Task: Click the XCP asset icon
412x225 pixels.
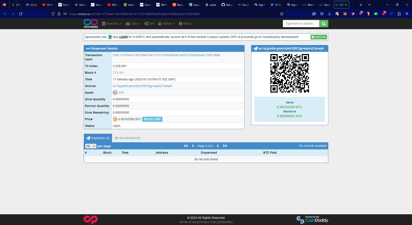Action: click(x=115, y=93)
